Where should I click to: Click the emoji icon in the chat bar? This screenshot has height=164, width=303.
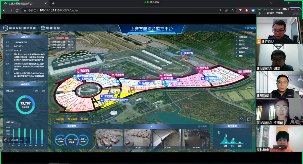click(x=6, y=140)
